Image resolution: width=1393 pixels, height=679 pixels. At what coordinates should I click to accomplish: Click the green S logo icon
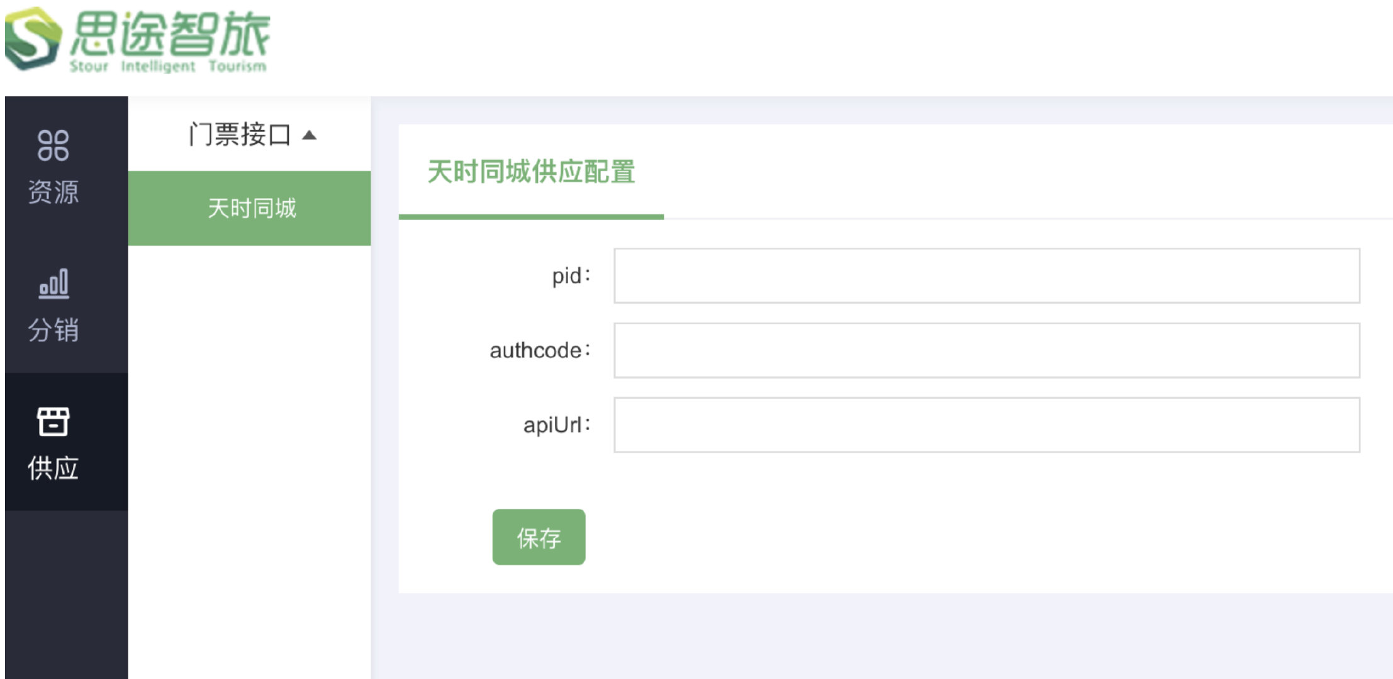33,38
